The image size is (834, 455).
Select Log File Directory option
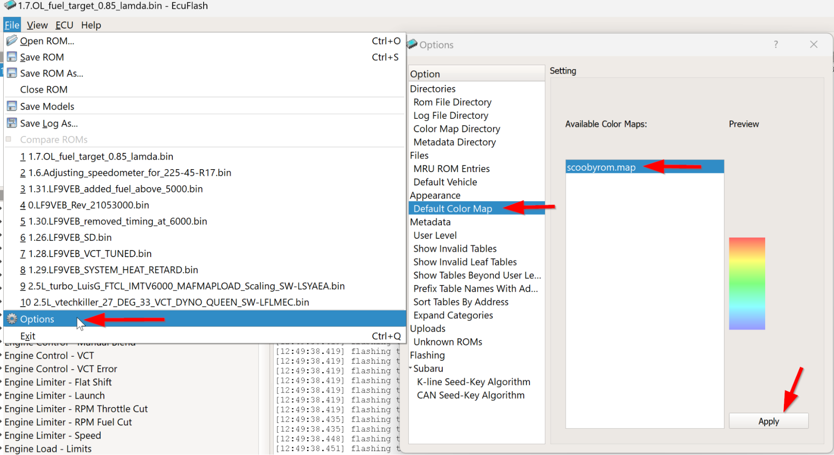477,115
